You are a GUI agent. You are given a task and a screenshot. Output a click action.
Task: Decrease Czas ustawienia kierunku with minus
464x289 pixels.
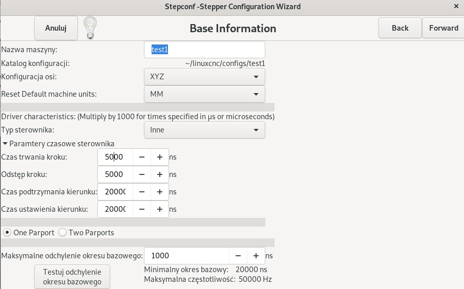[142, 209]
